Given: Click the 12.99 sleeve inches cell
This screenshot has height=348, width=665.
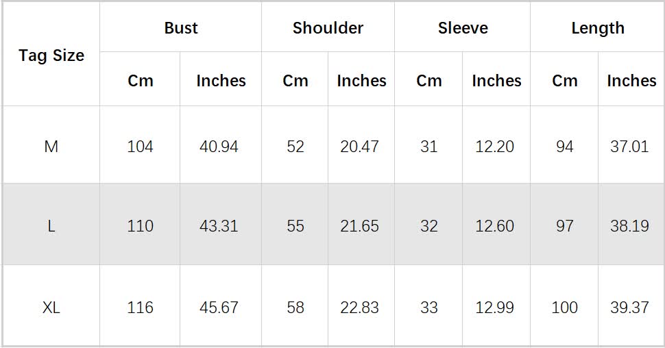Looking at the screenshot, I should click(x=494, y=307).
